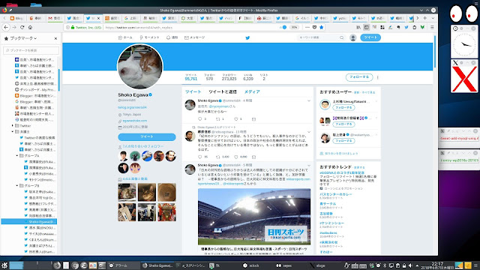Open the egawashoko.com profile link
Viewport: 480px width, 270px height.
[135, 121]
